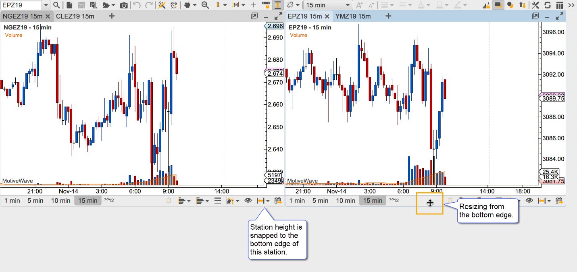
Task: Switch to the CLEZ19 15m tab
Action: pos(75,16)
